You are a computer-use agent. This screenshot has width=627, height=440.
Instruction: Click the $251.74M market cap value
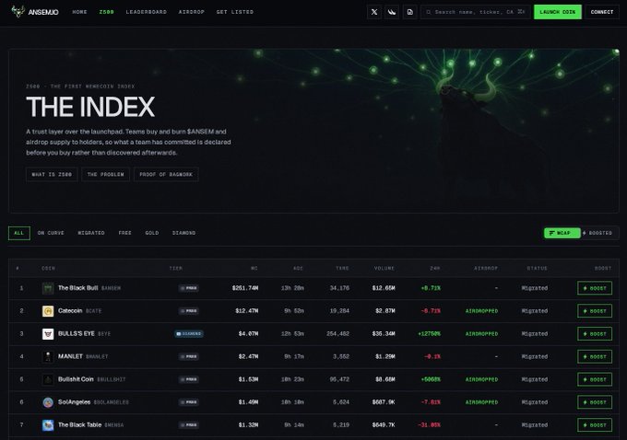coord(245,288)
